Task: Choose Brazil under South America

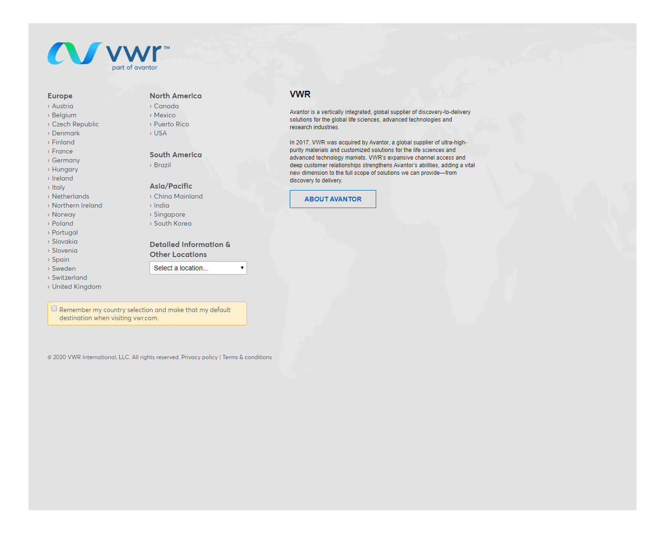Action: [162, 165]
